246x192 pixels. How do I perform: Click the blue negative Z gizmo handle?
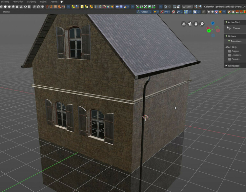coord(213,35)
